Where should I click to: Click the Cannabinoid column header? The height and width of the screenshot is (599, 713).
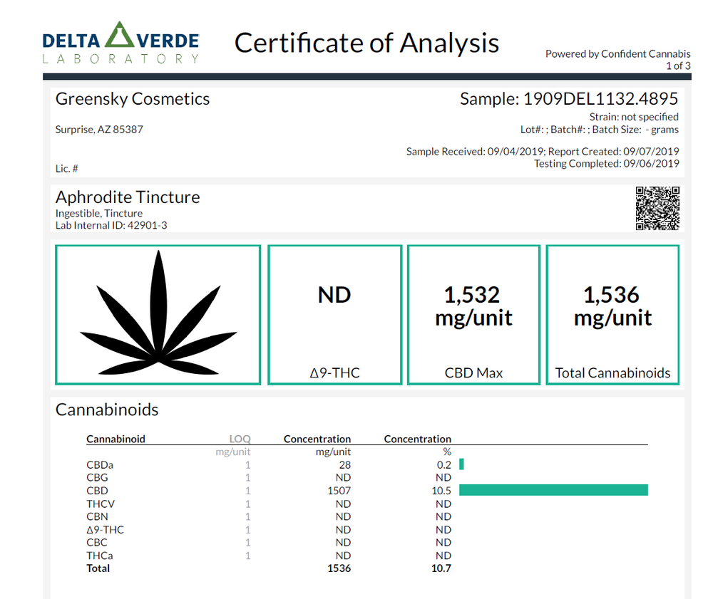[x=116, y=439]
